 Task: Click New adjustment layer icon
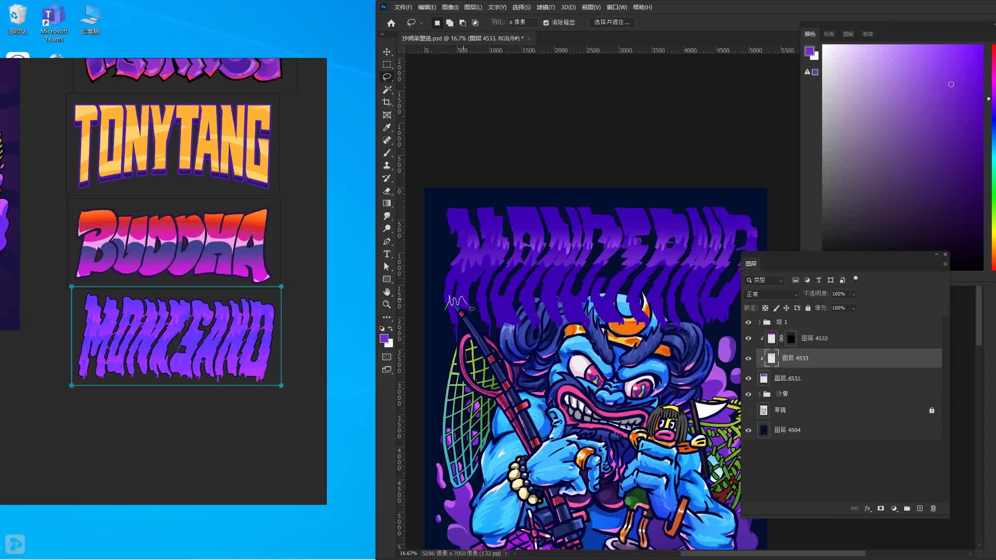coord(894,509)
